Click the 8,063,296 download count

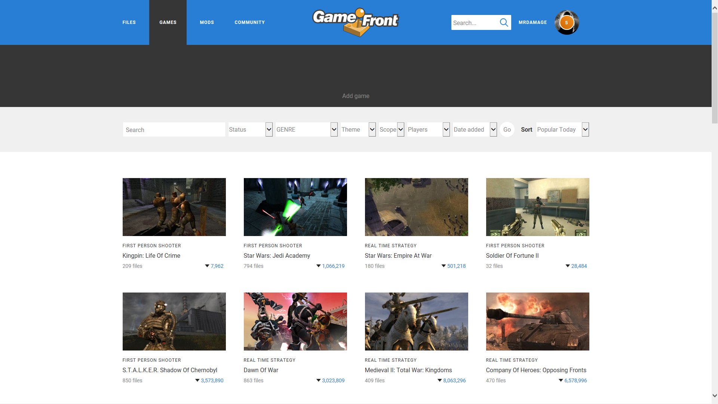coord(454,380)
